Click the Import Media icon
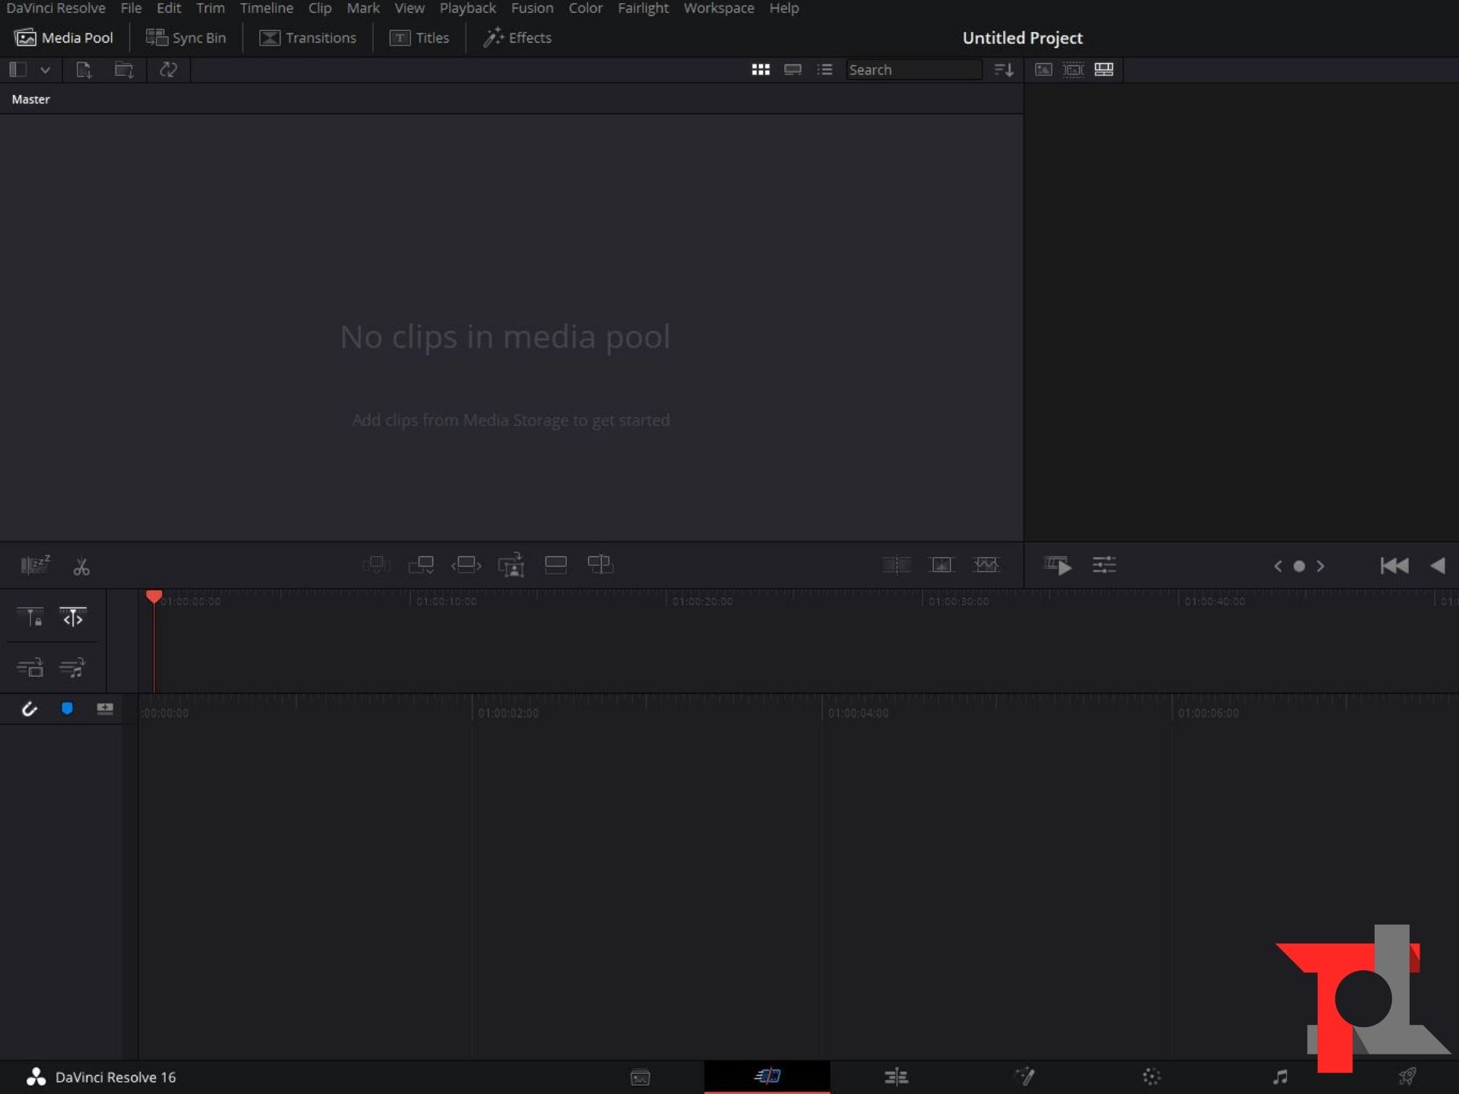The width and height of the screenshot is (1459, 1094). click(84, 70)
